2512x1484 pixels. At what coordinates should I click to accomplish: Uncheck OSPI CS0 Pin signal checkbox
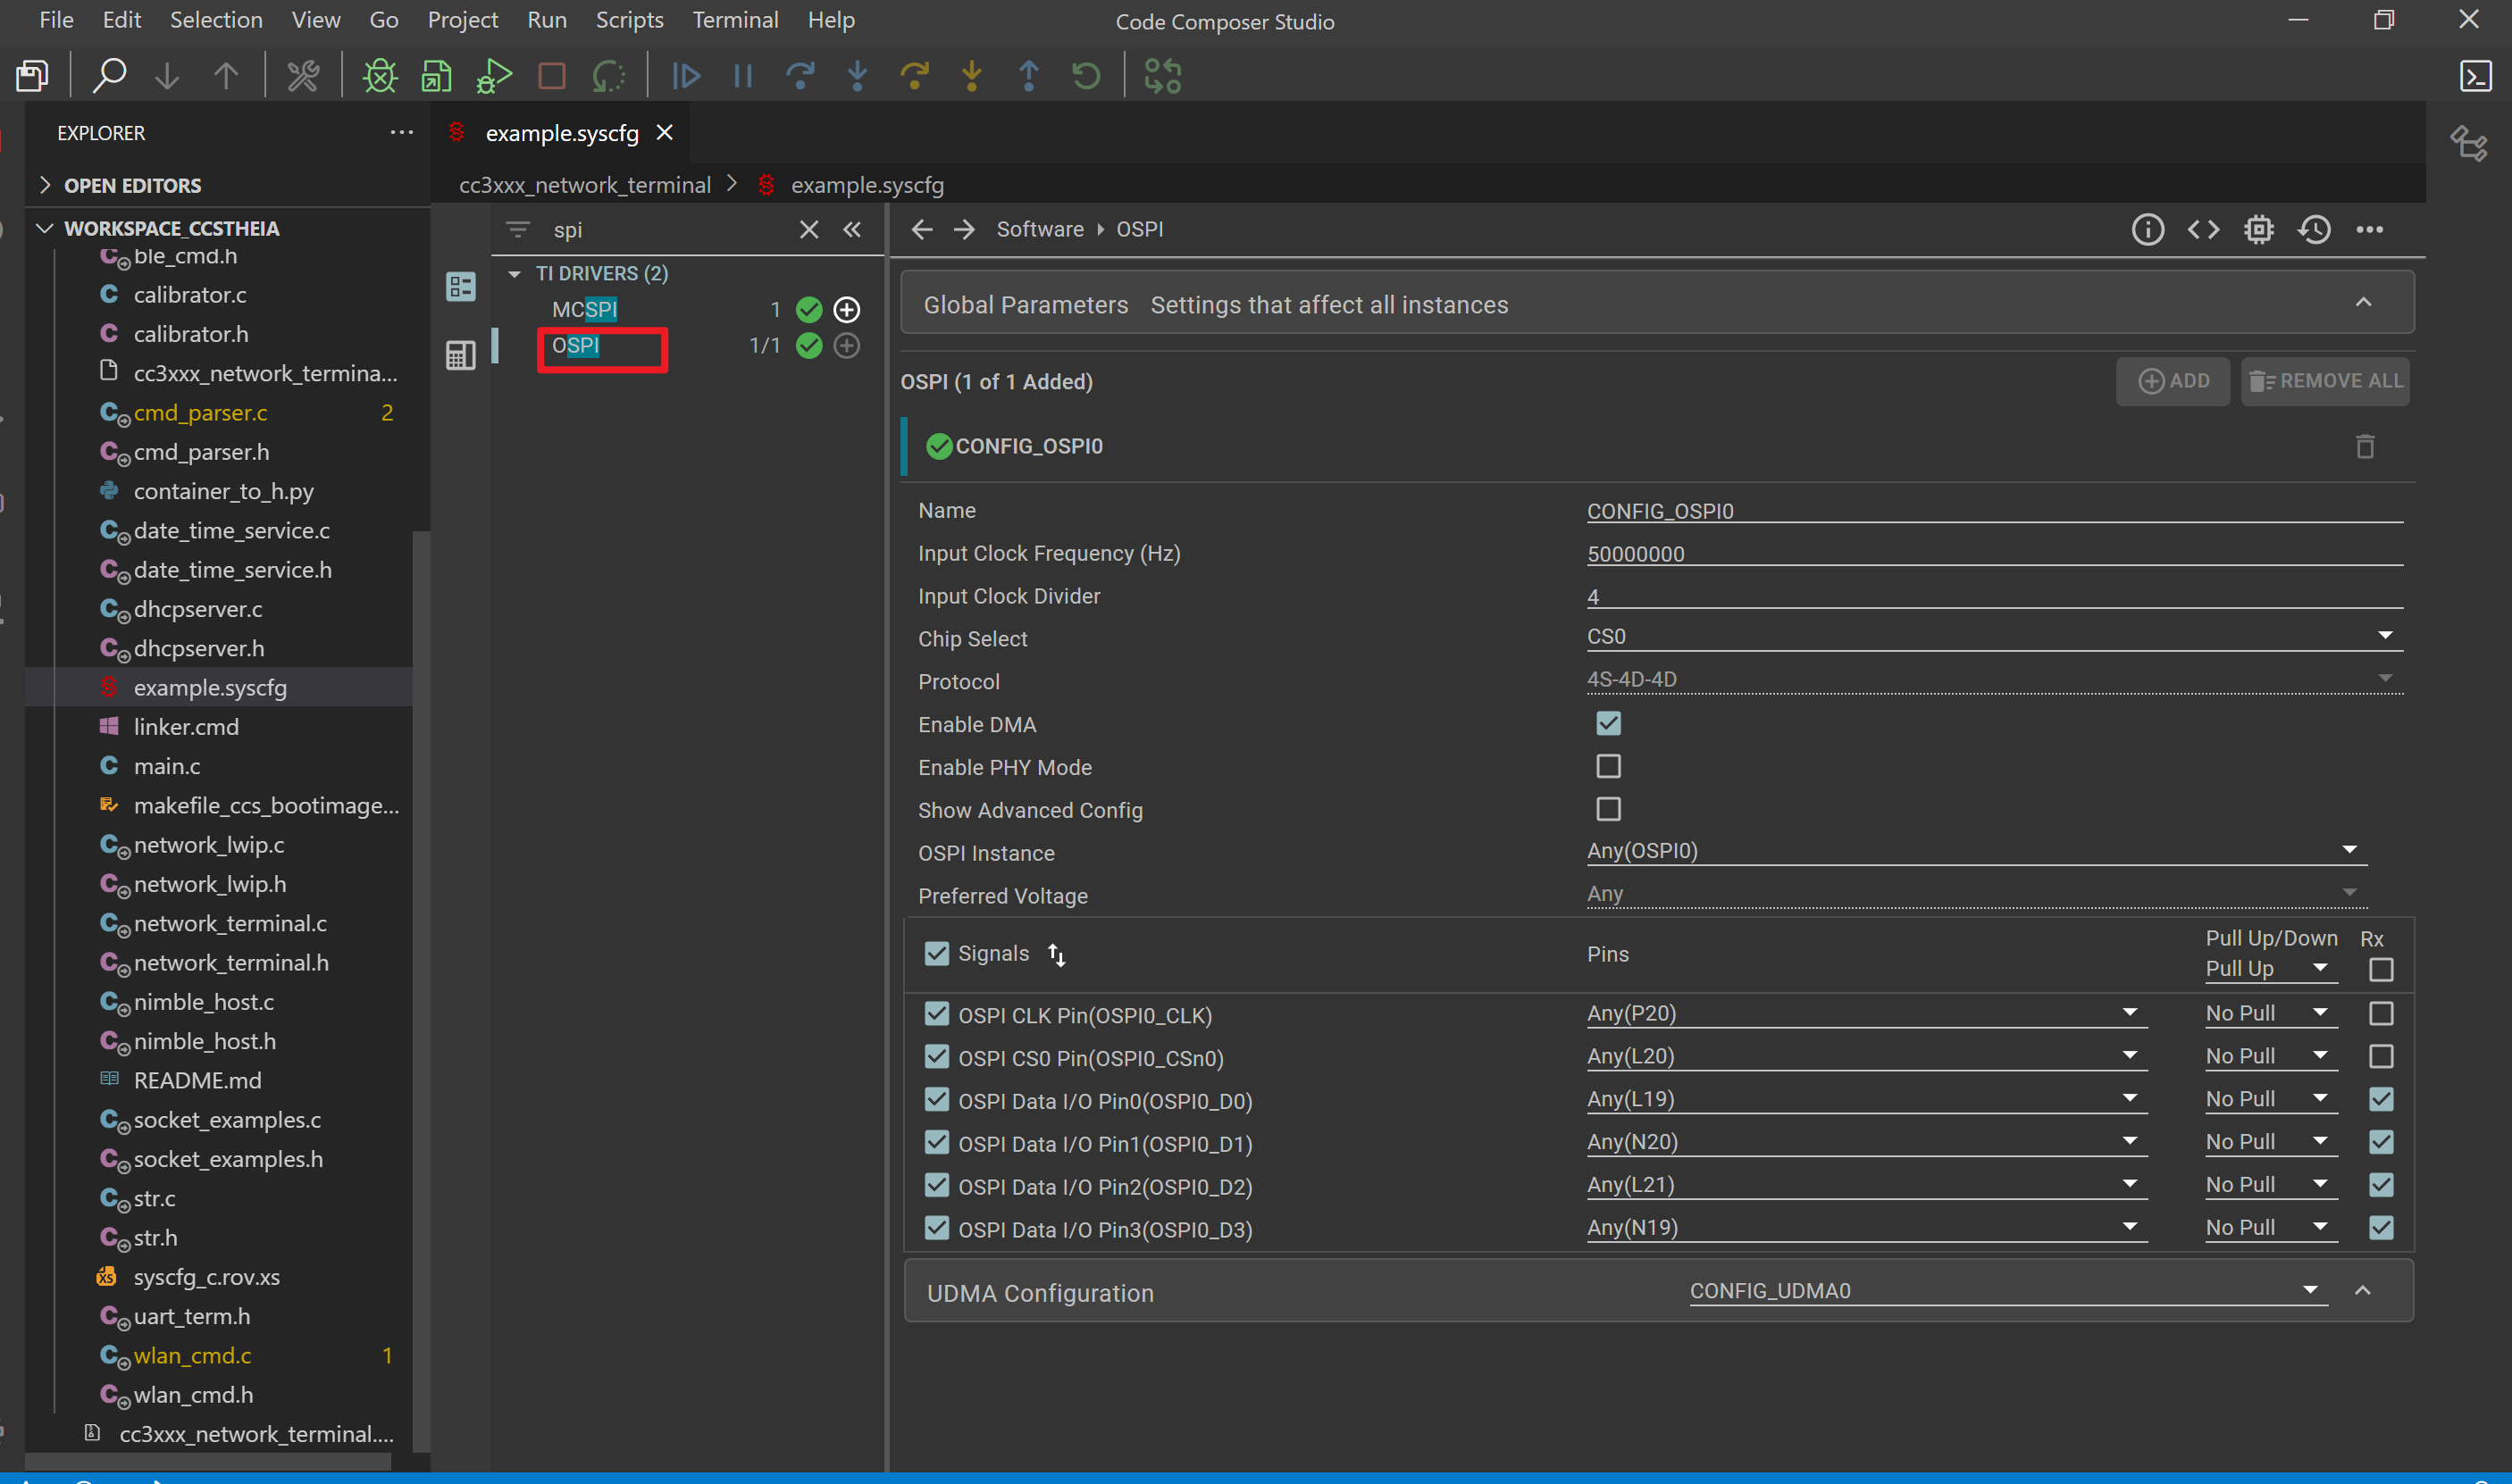936,1057
